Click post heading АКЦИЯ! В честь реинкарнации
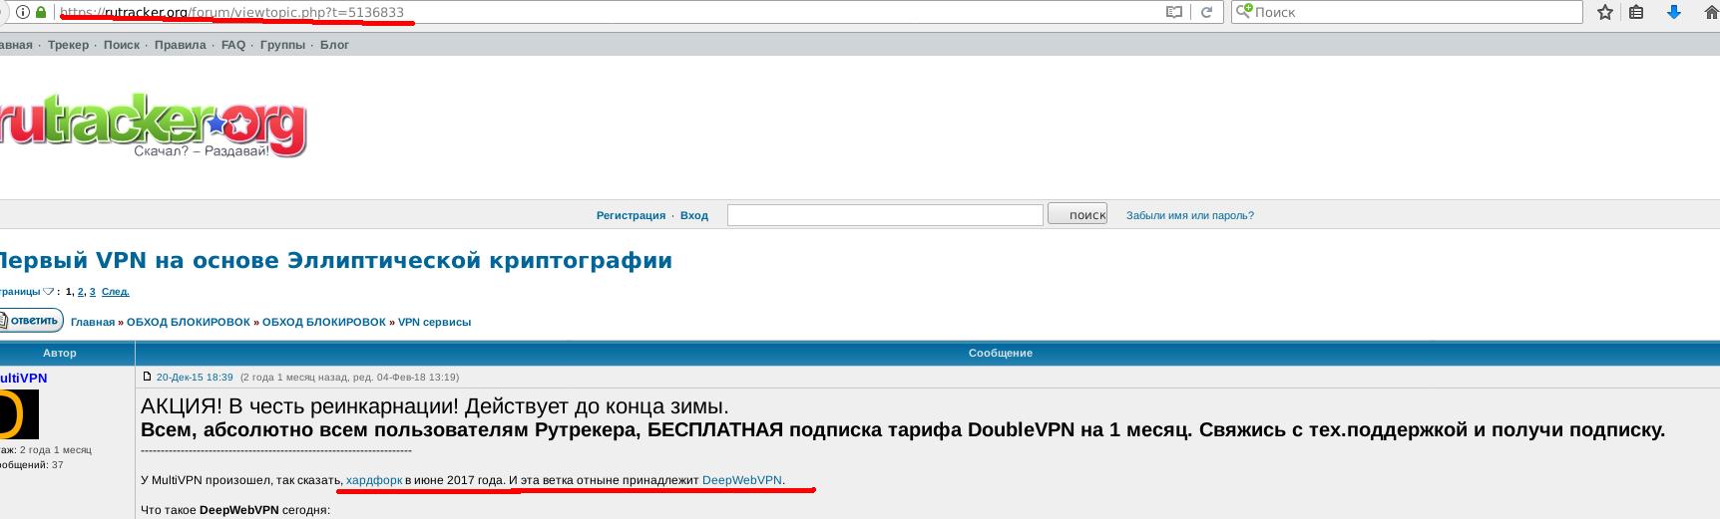 tap(435, 407)
